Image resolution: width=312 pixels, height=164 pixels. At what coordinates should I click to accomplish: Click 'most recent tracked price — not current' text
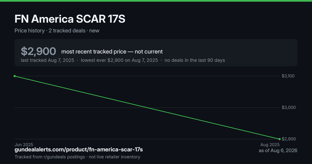click(112, 52)
